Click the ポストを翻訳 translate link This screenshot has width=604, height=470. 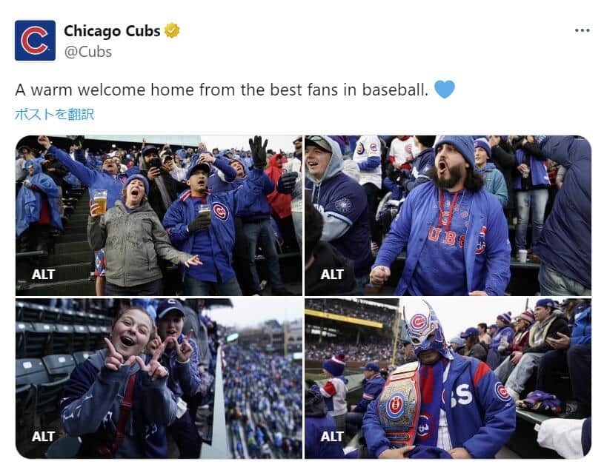tap(54, 114)
